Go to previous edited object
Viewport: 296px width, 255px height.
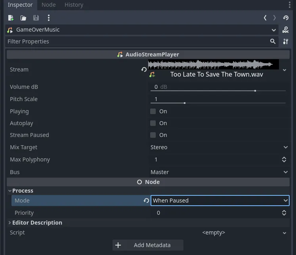coord(265,18)
